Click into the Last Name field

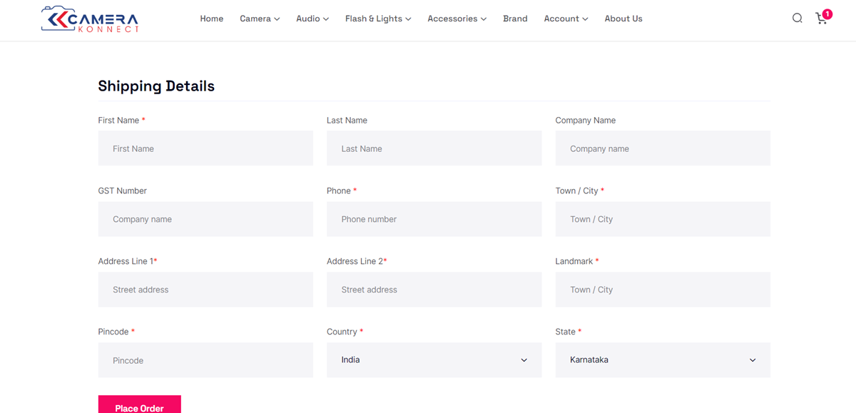click(x=434, y=148)
